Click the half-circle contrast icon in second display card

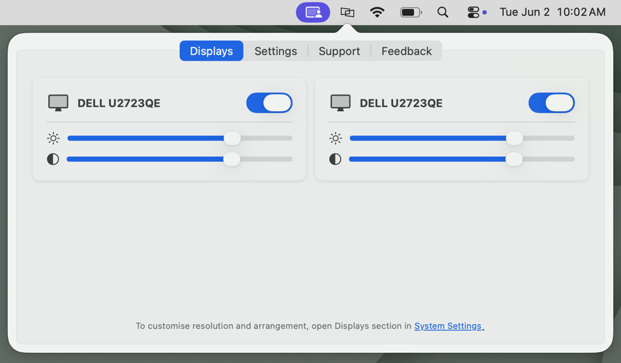point(336,159)
